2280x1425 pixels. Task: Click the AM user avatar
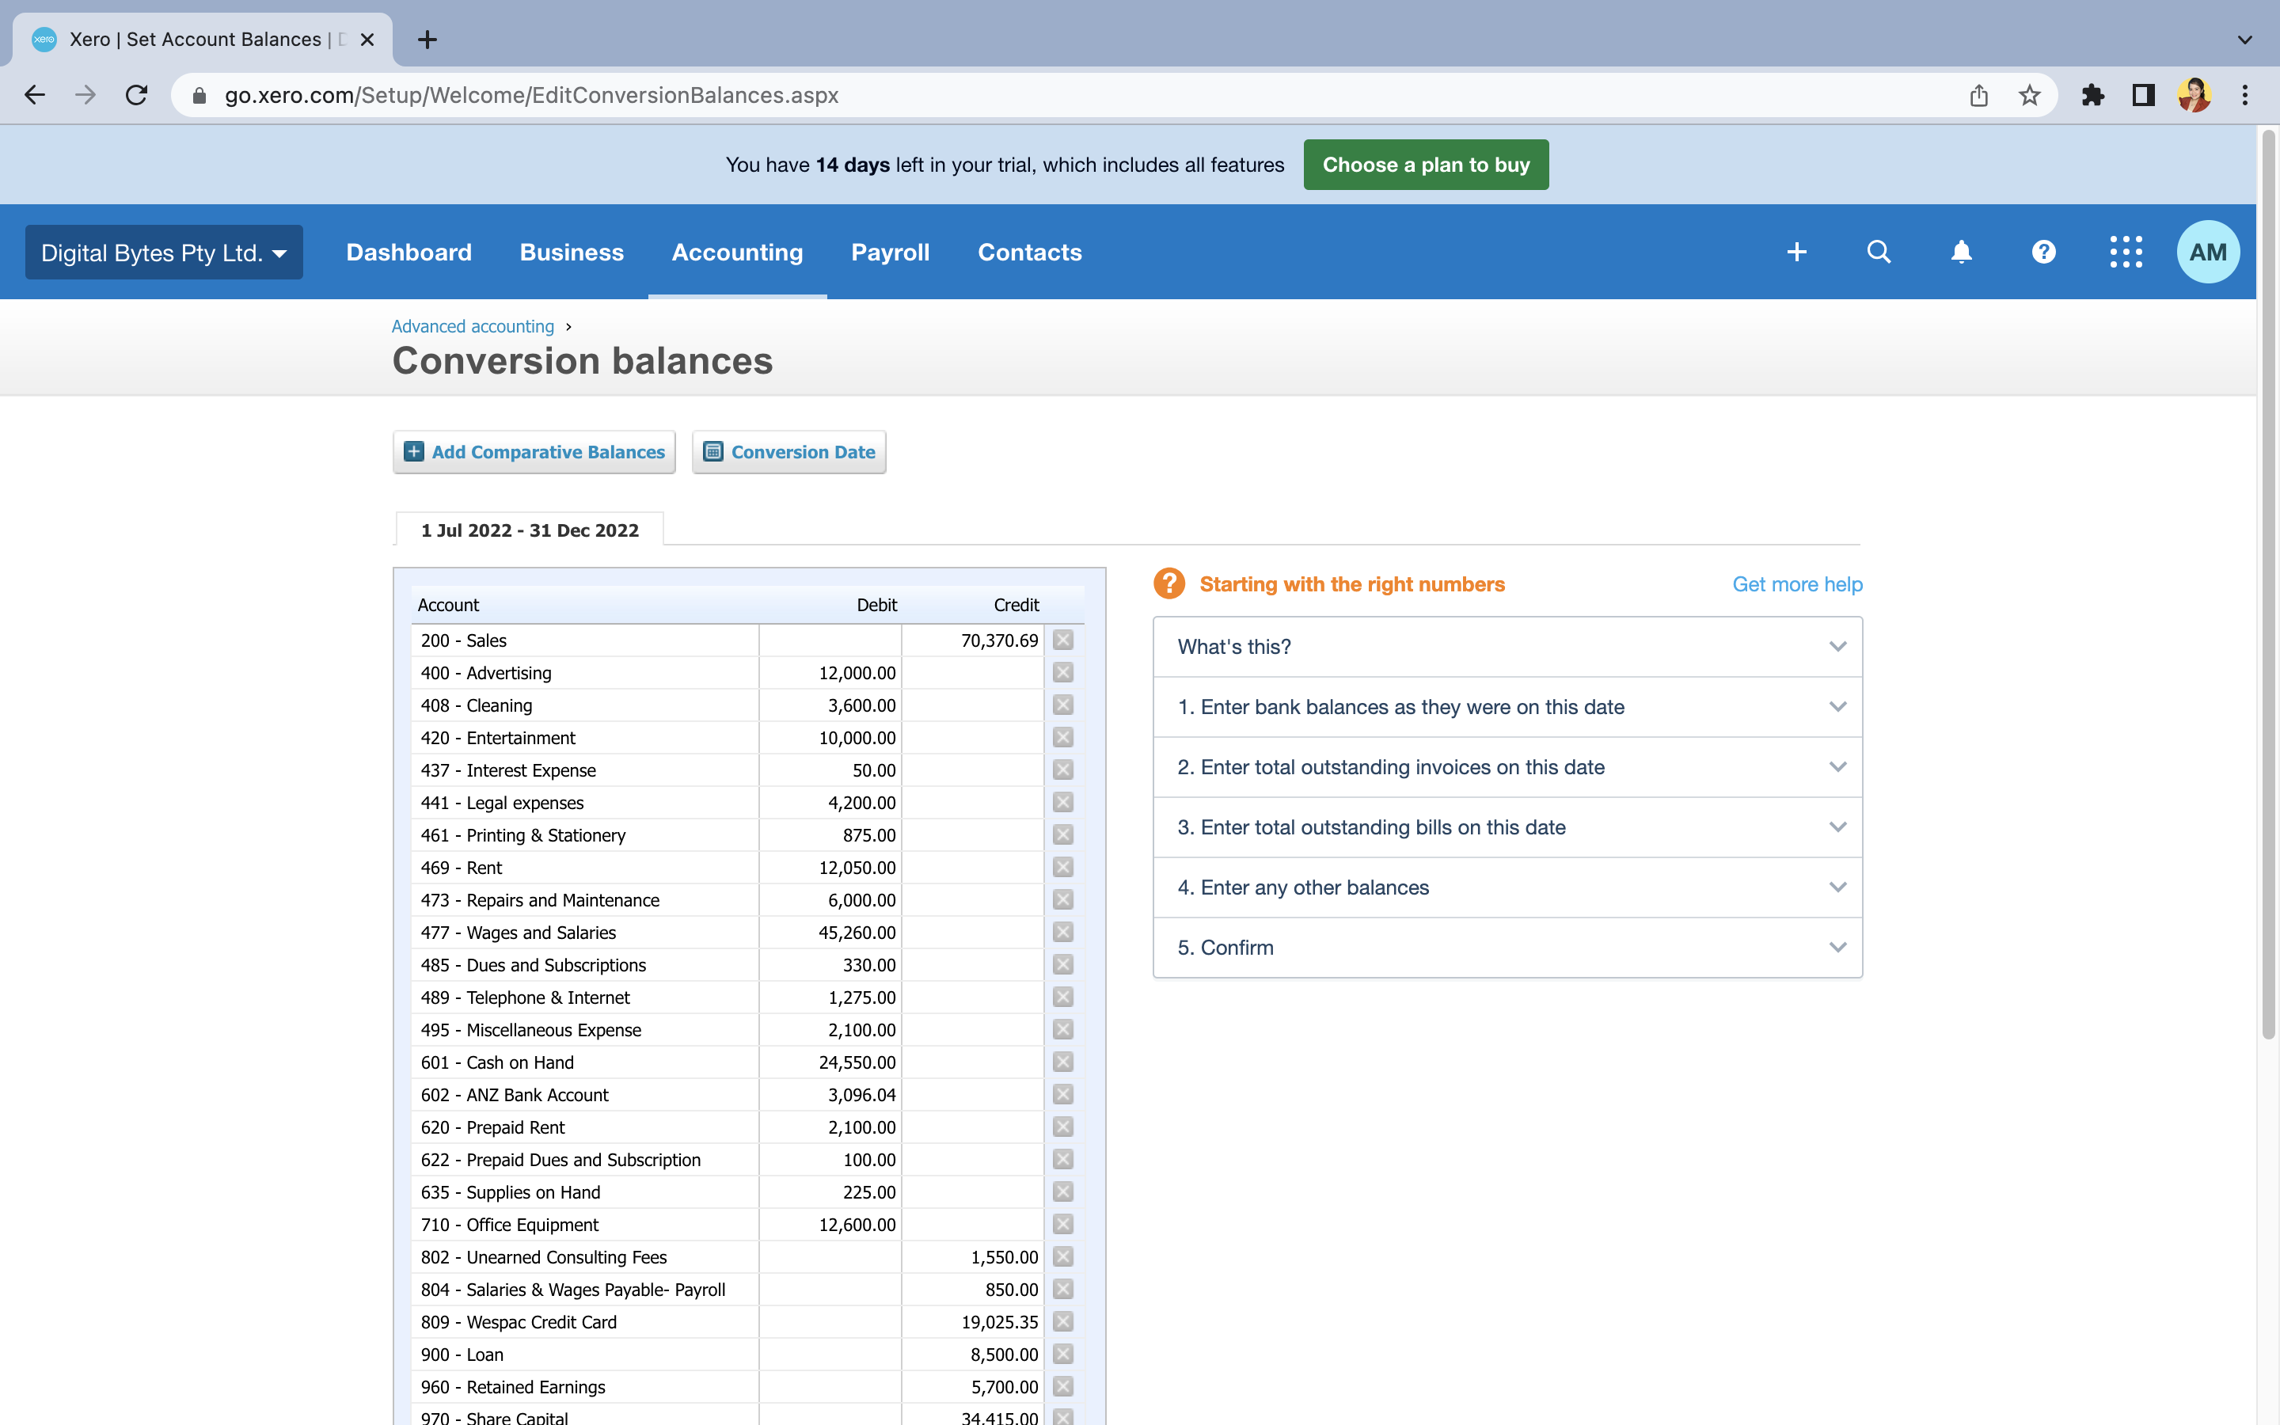2207,252
